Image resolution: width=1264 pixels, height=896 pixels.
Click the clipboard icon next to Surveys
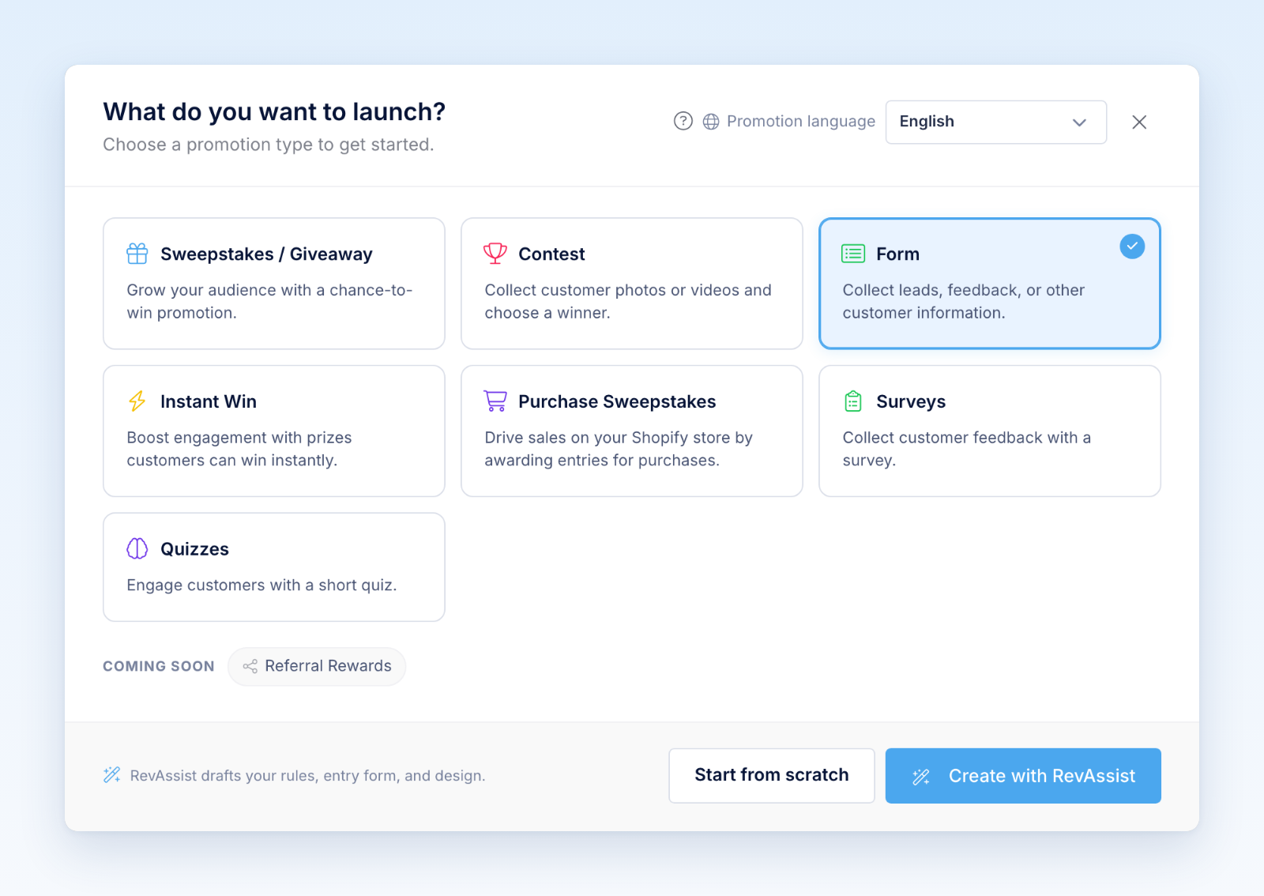click(x=853, y=401)
